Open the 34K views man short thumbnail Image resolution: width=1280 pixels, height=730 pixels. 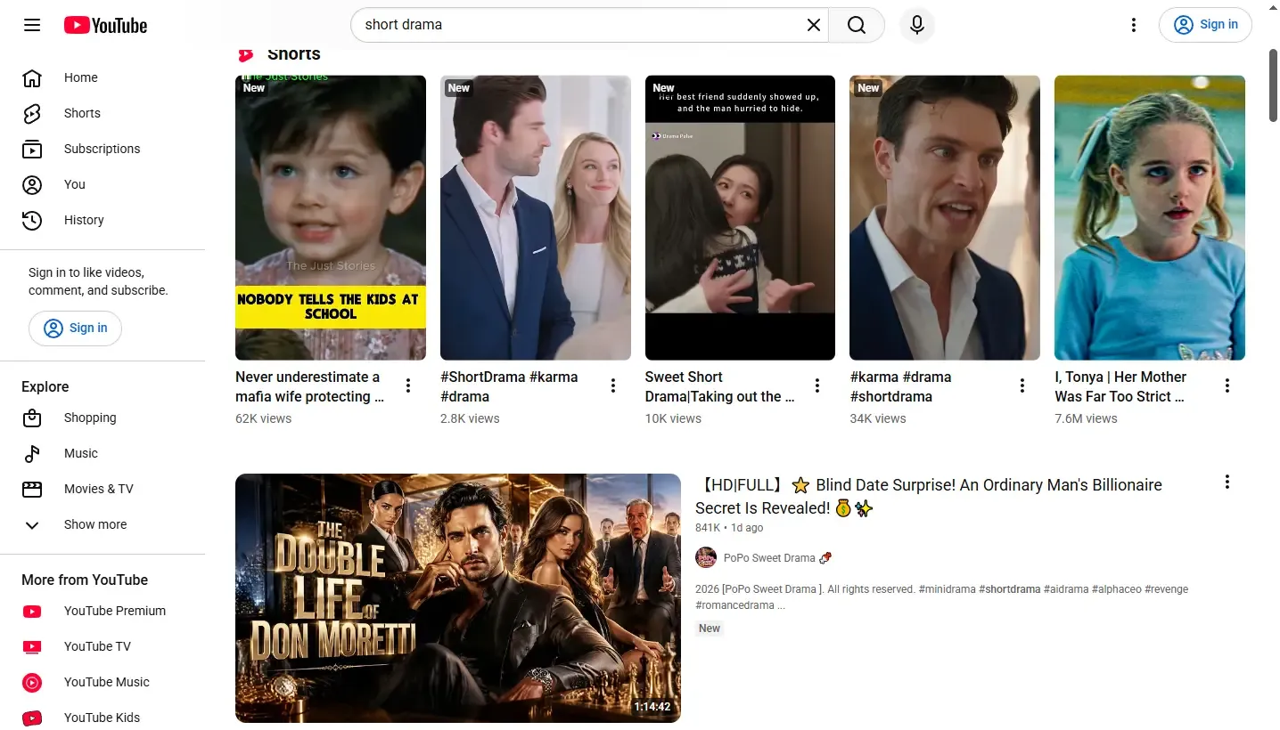tap(945, 217)
